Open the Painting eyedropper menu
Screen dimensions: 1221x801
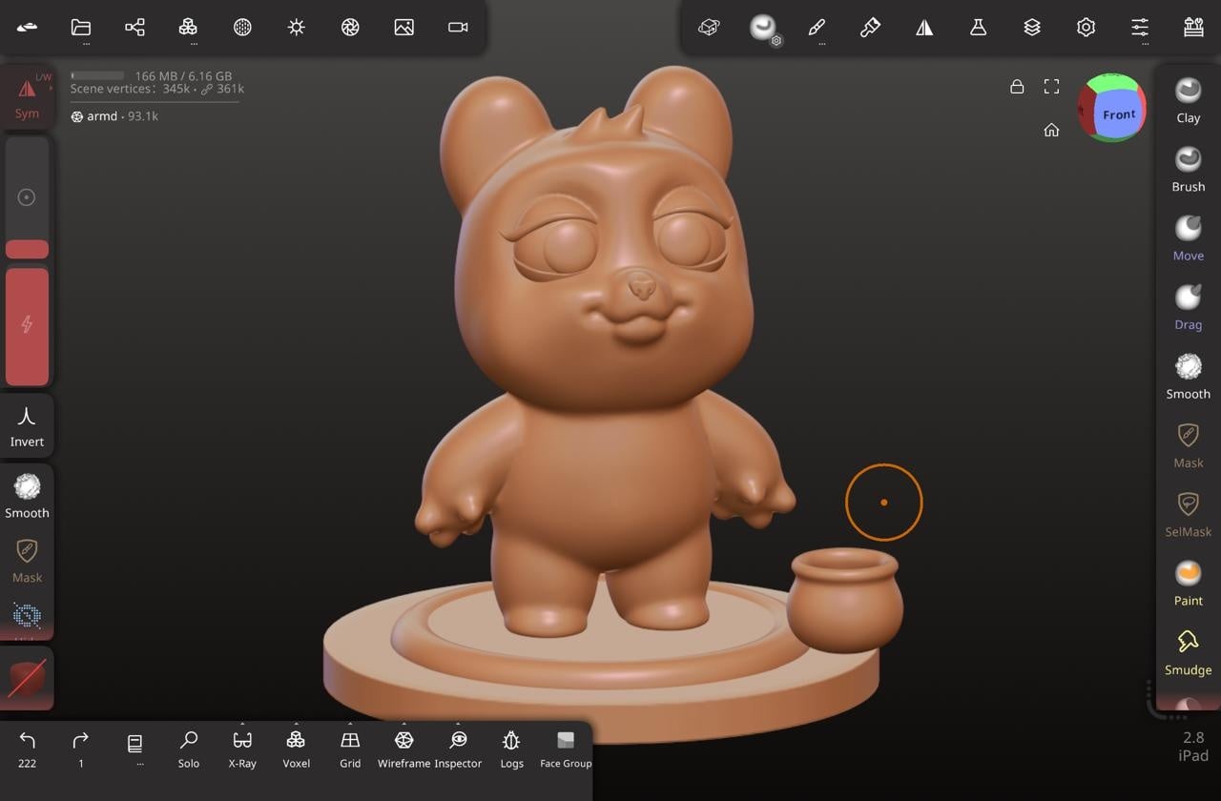(x=870, y=28)
